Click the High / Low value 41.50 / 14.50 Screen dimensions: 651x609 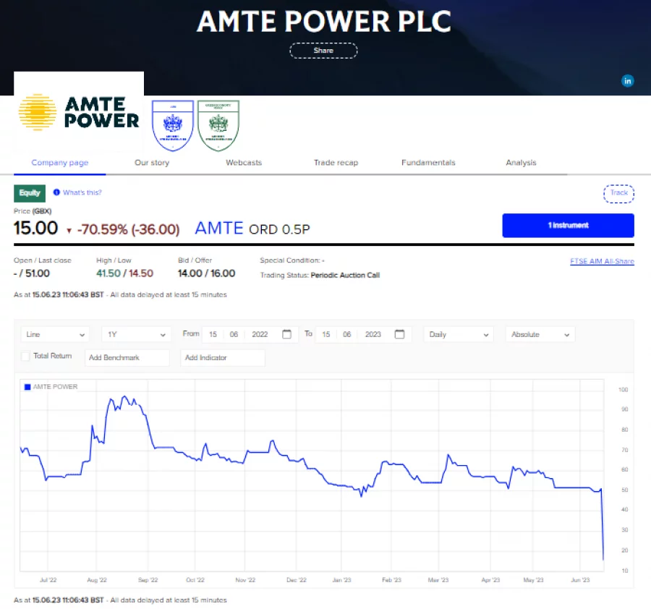point(124,273)
